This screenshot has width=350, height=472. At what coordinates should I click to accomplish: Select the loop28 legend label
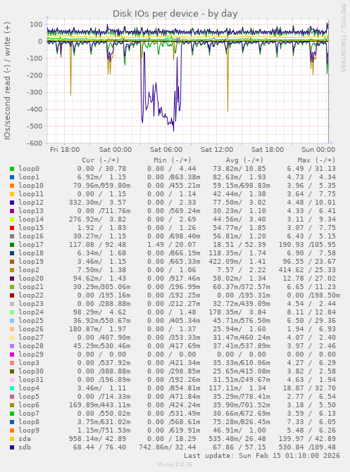tap(31, 345)
